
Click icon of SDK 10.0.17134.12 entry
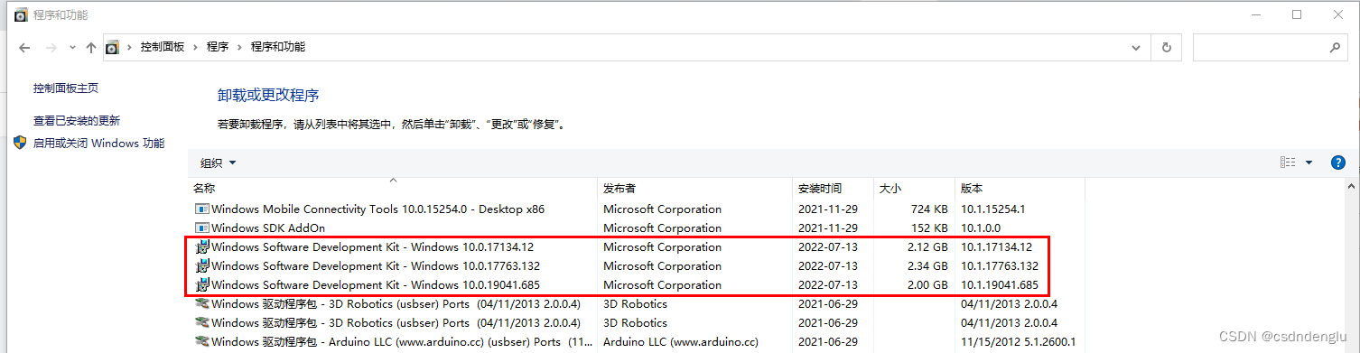click(202, 246)
